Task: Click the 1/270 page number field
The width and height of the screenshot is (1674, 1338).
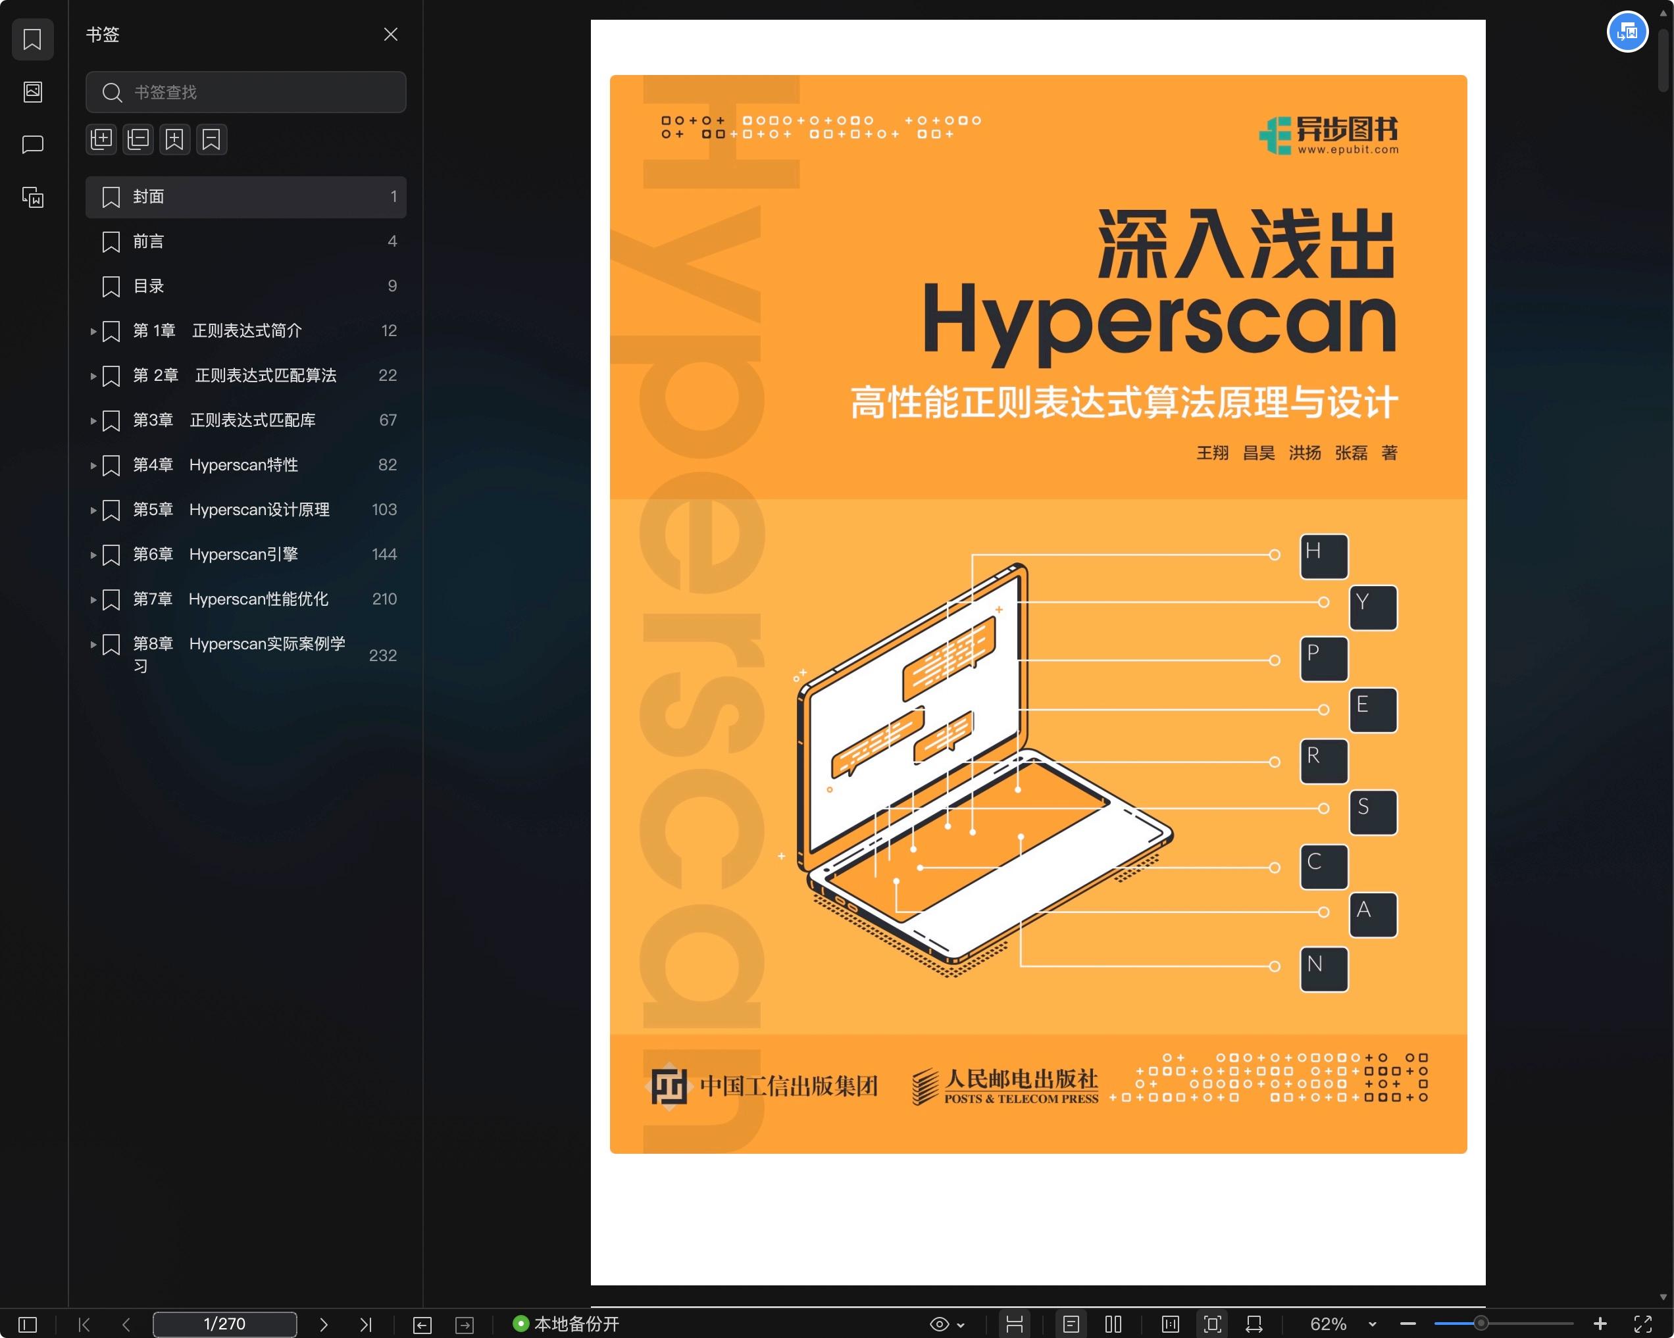Action: pos(224,1324)
